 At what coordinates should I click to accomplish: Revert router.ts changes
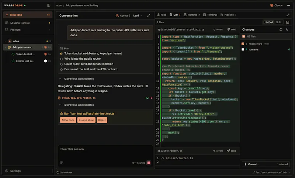pyautogui.click(x=218, y=151)
